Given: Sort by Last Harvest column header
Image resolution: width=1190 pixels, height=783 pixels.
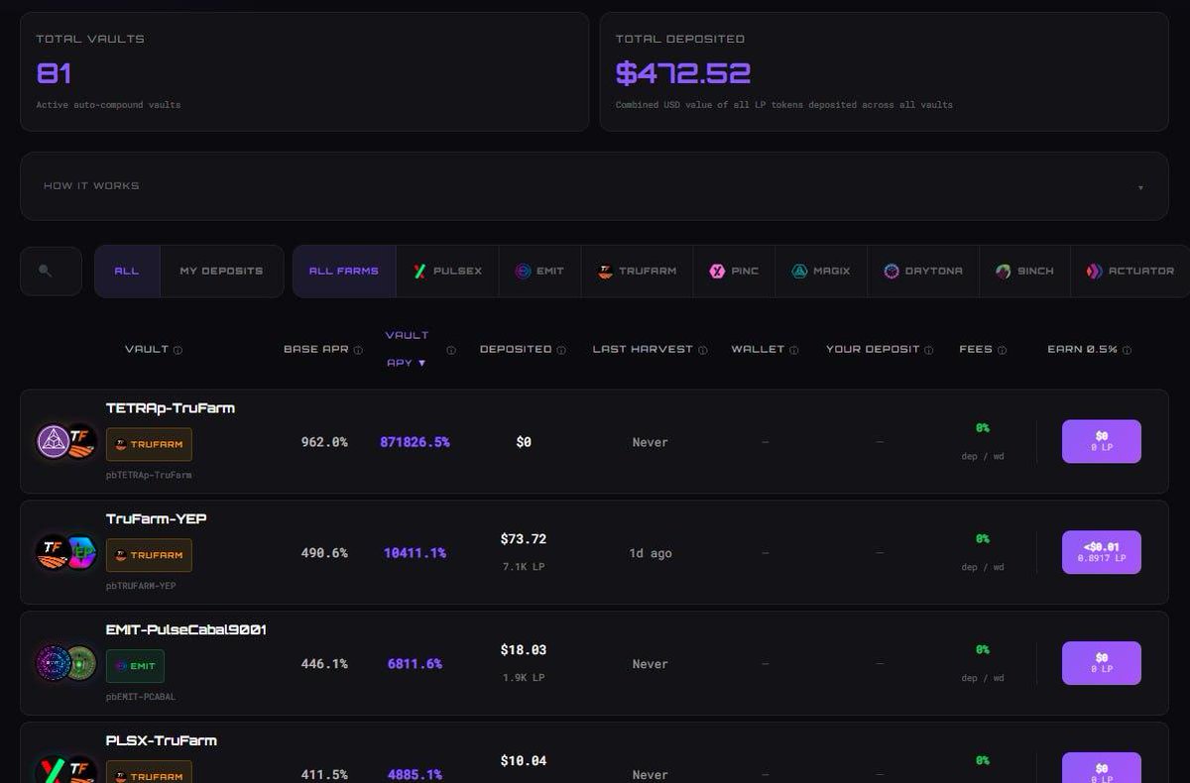Looking at the screenshot, I should pos(643,349).
